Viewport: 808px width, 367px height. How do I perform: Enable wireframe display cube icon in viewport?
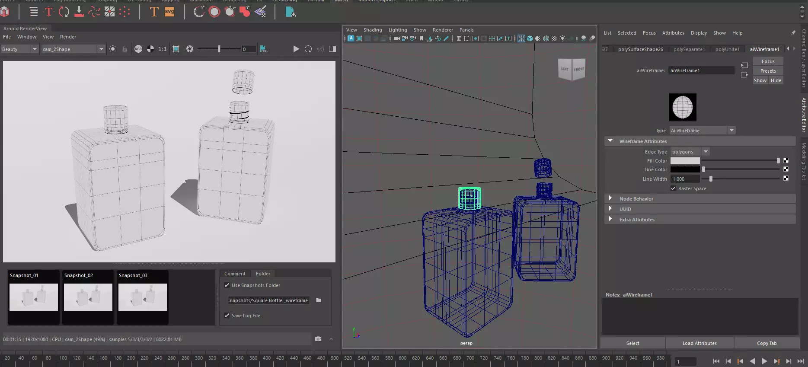(521, 38)
